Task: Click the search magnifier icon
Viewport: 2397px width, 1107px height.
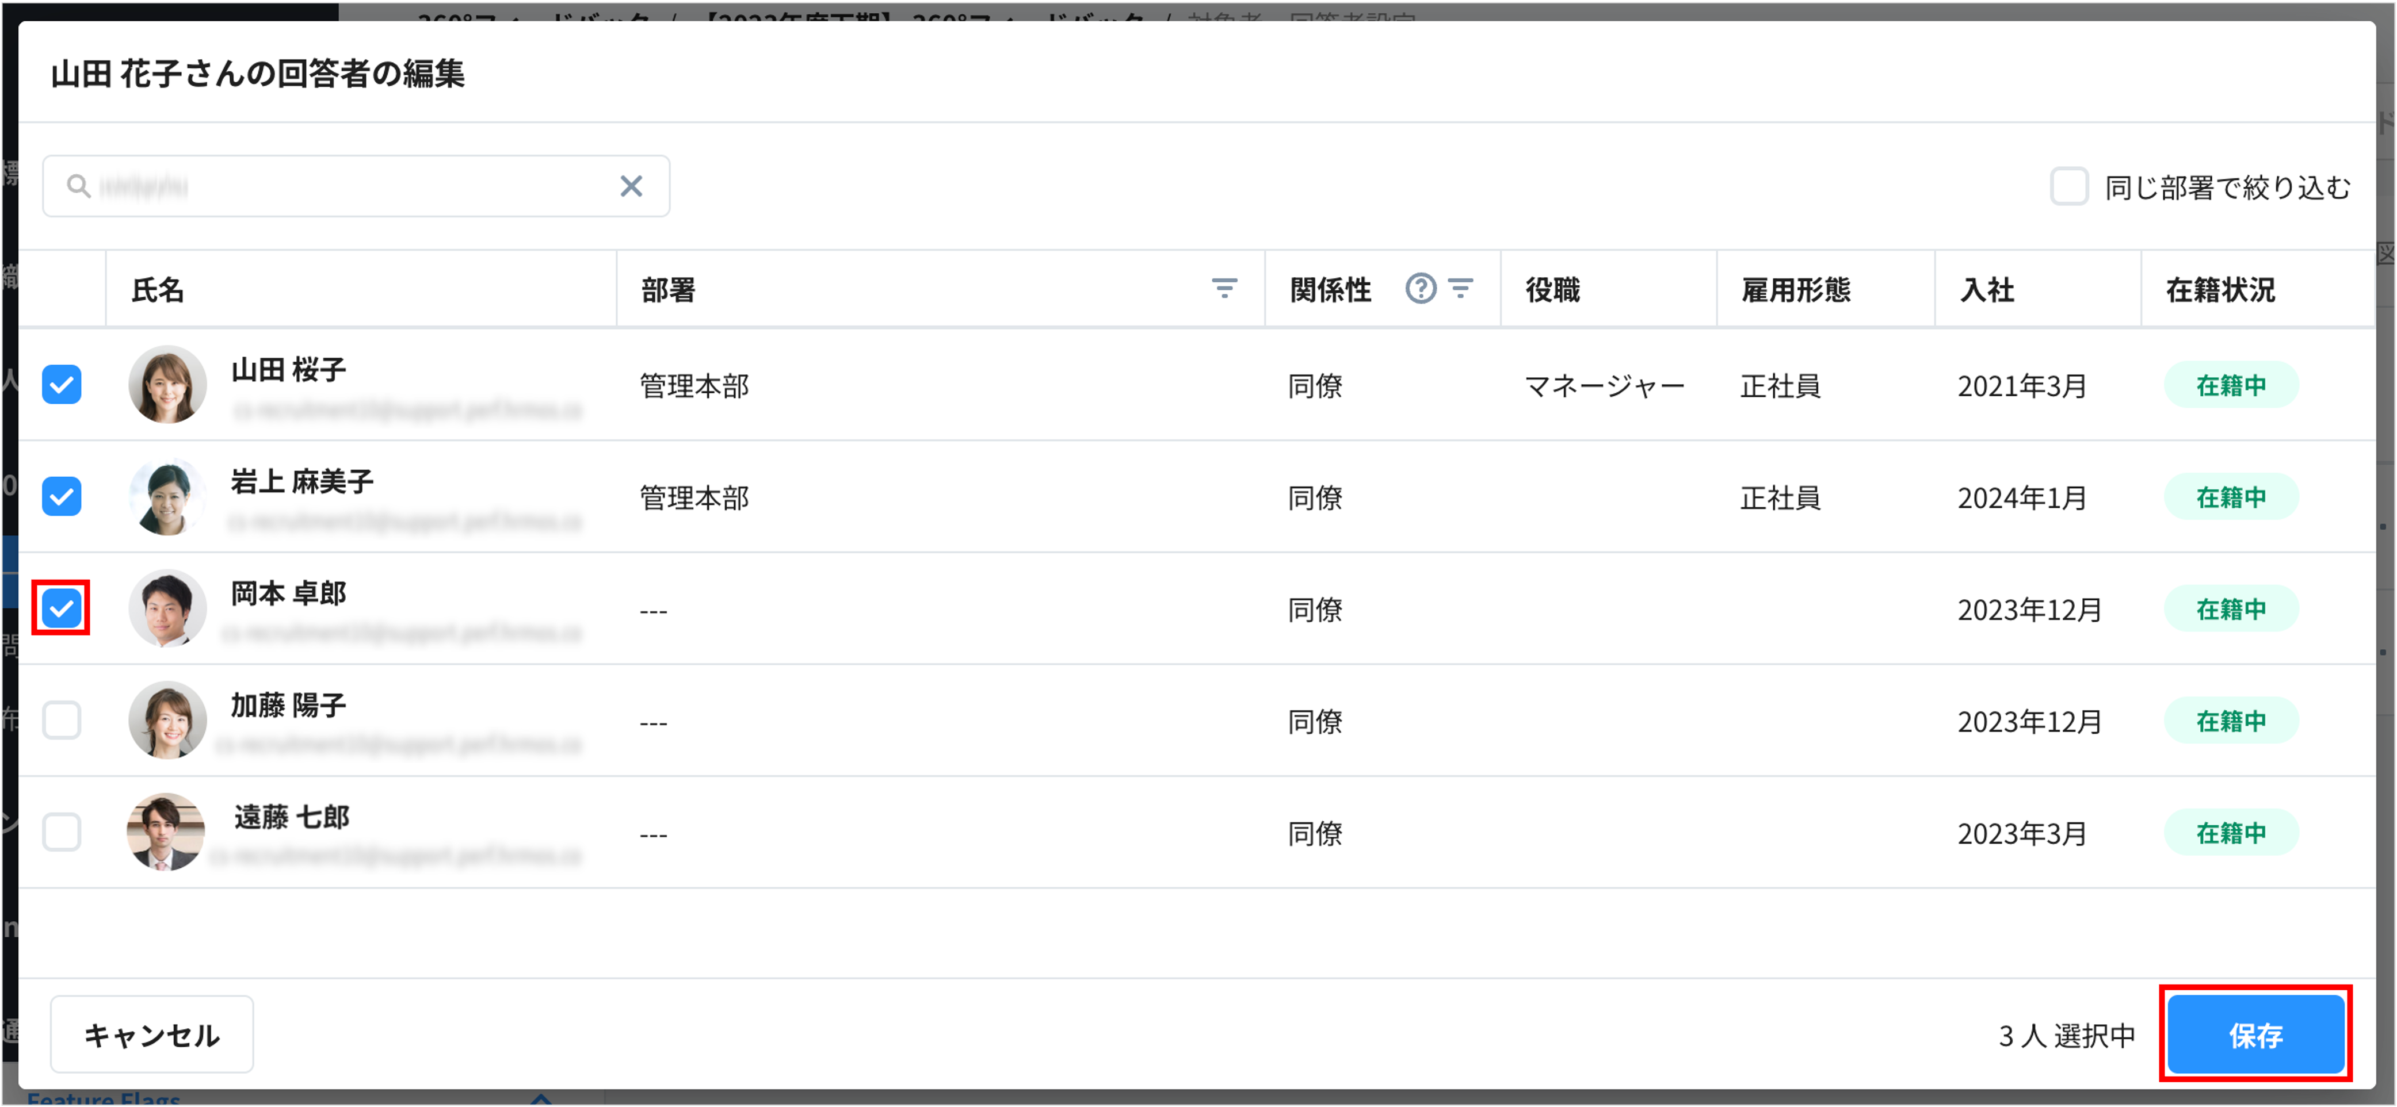Action: click(x=79, y=187)
